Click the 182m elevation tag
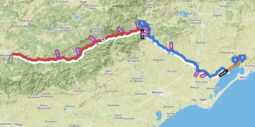The width and height of the screenshot is (255, 127). [120, 30]
